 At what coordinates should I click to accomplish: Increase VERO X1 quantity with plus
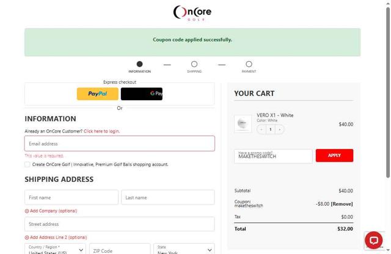click(280, 129)
